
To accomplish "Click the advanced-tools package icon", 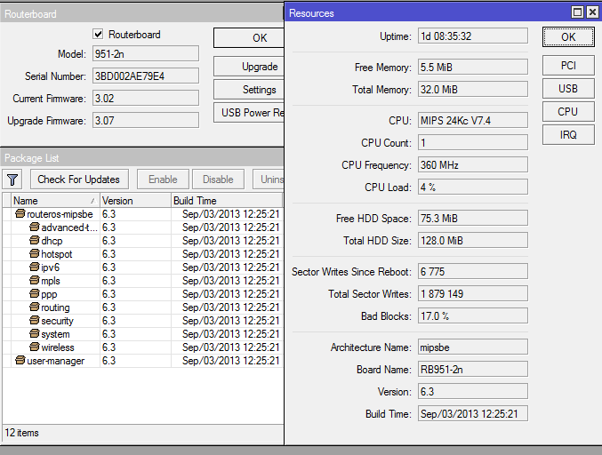I will tap(35, 227).
